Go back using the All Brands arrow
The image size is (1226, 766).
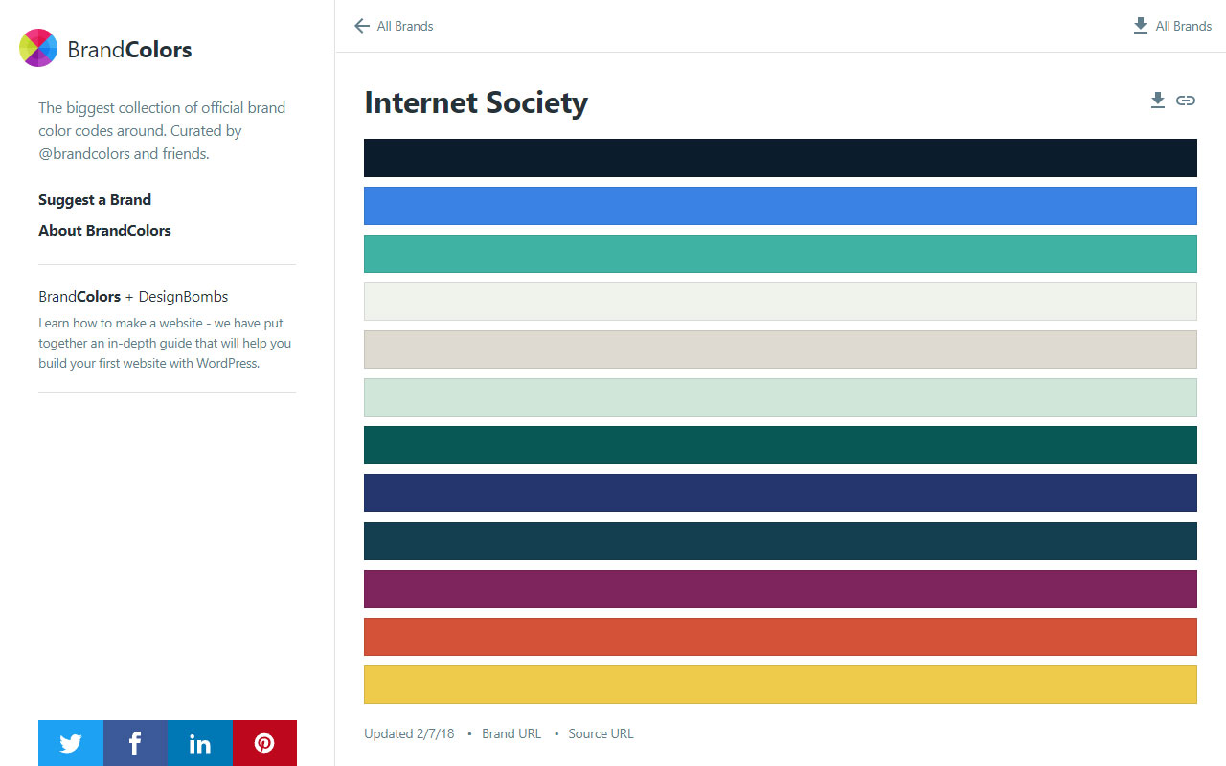pos(361,26)
